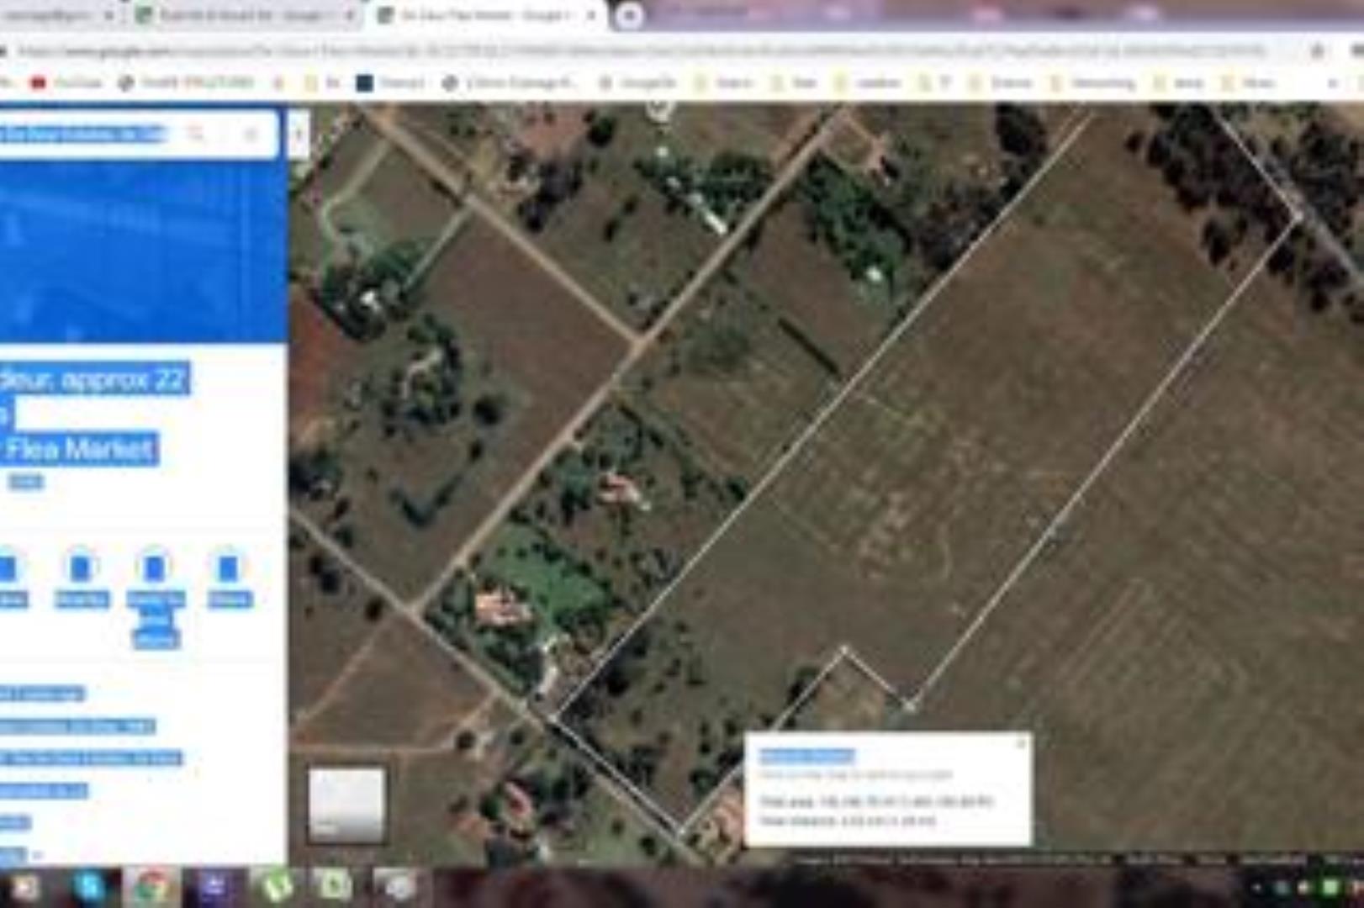Click the Nearby action icon
1364x908 pixels.
(81, 569)
